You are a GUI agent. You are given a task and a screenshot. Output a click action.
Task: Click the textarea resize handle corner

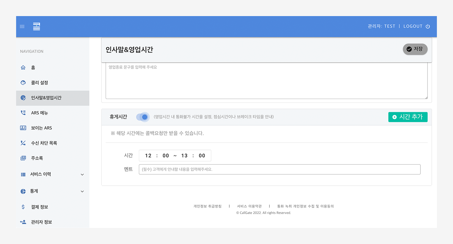[426, 97]
